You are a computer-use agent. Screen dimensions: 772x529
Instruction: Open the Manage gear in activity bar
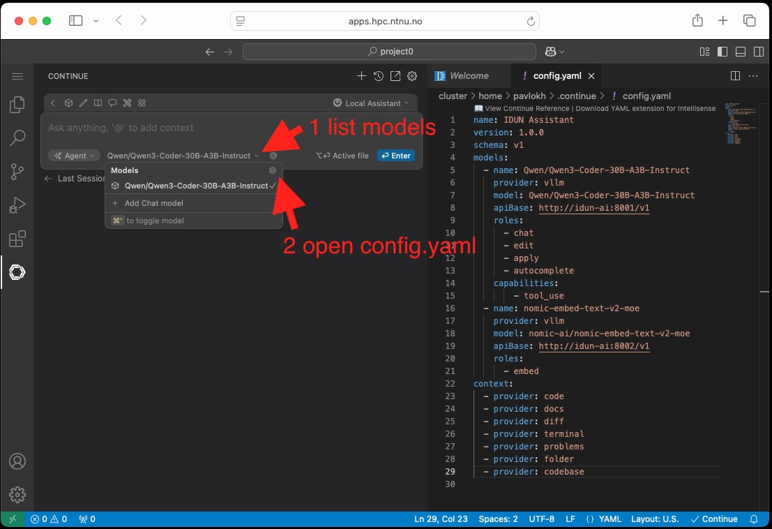coord(17,495)
